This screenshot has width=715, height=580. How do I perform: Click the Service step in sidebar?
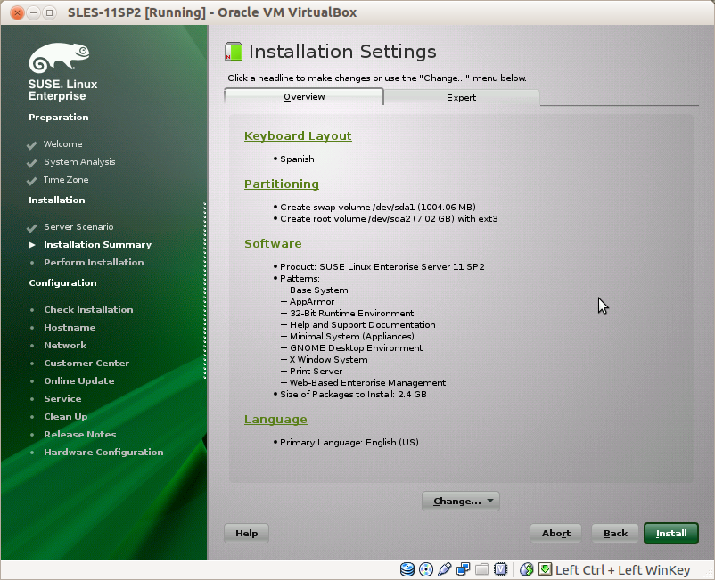62,398
